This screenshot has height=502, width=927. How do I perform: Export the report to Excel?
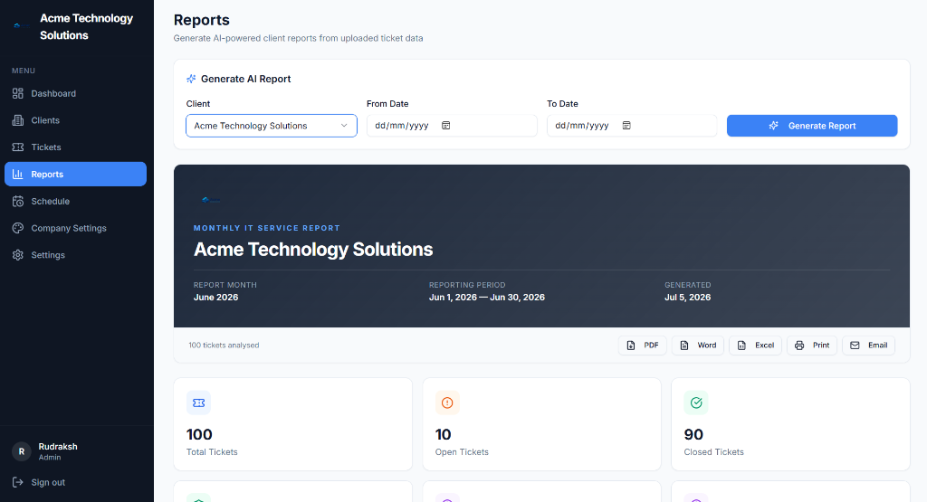click(756, 346)
